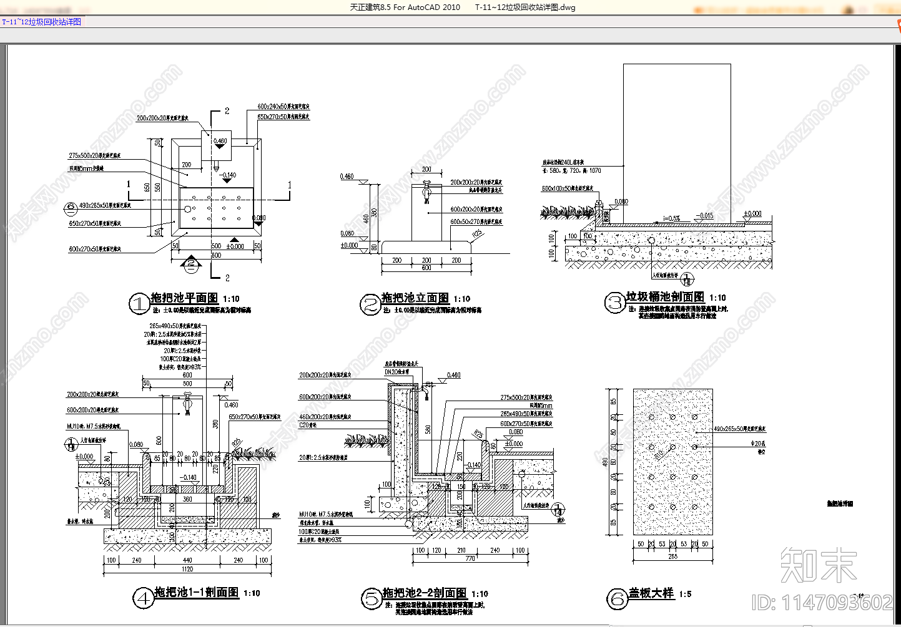Click the -0.140 elevation mark in plan view
This screenshot has width=901, height=627.
tap(229, 175)
